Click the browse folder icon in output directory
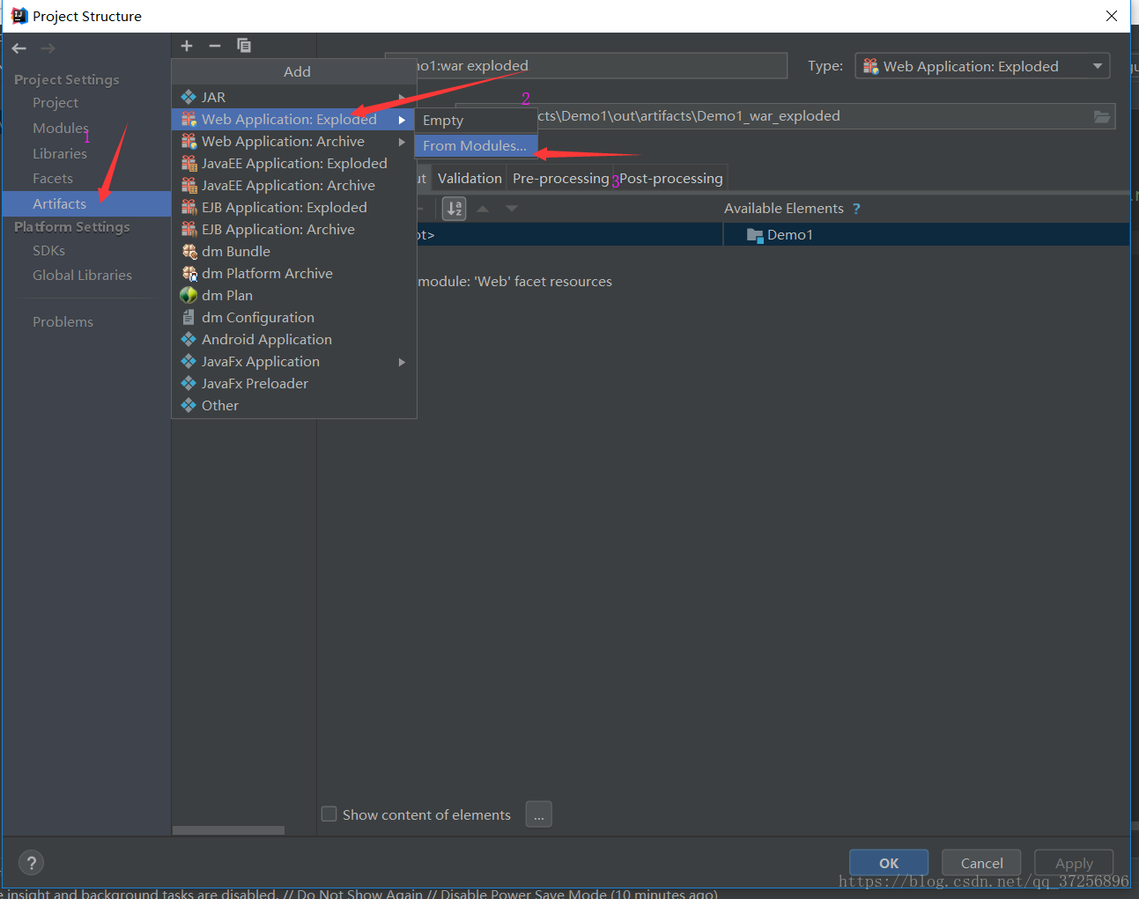The height and width of the screenshot is (899, 1139). (1102, 116)
